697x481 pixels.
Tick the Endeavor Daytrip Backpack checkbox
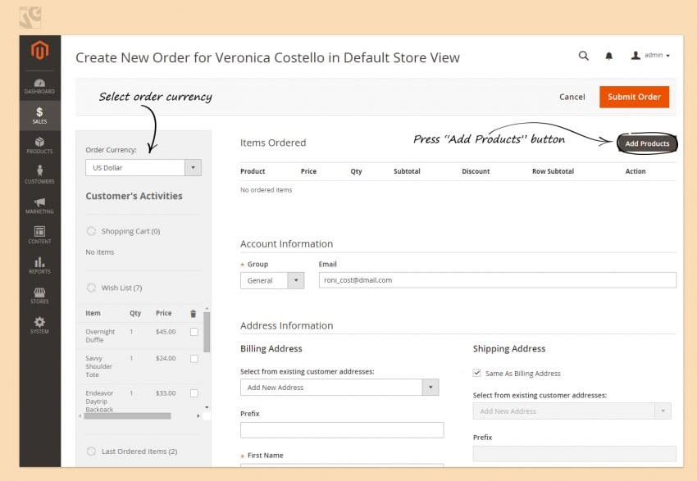pos(194,393)
